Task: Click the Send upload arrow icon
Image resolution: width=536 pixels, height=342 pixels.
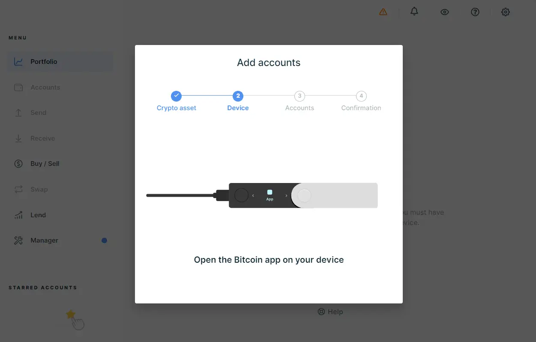Action: tap(18, 113)
